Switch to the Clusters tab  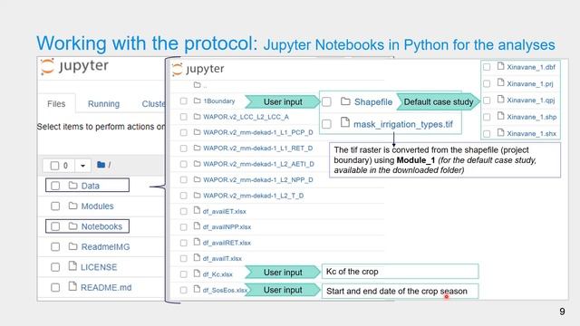[153, 104]
